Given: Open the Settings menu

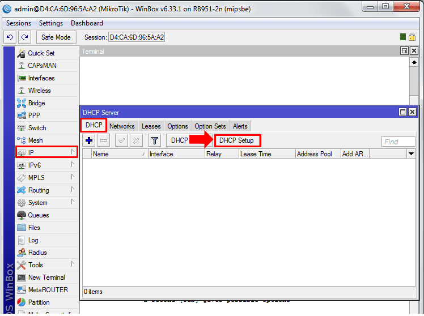Looking at the screenshot, I should 51,23.
